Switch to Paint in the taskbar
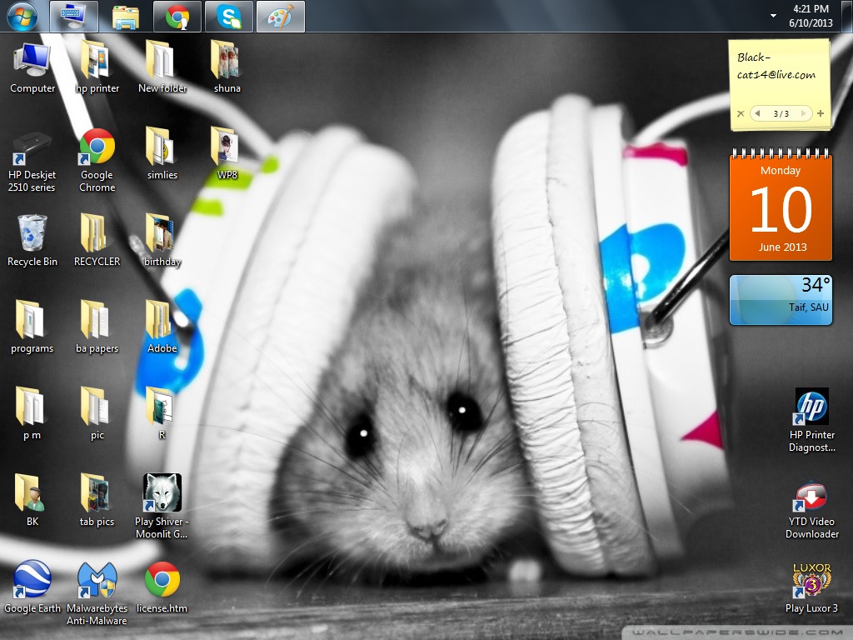Image resolution: width=853 pixels, height=640 pixels. coord(281,17)
